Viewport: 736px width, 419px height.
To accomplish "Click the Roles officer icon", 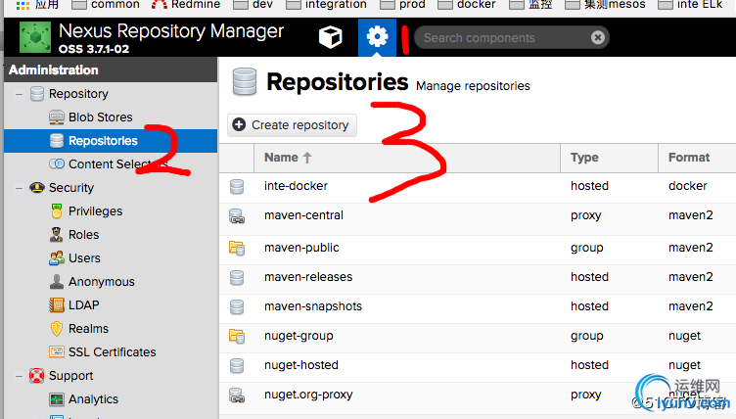I will coord(57,234).
